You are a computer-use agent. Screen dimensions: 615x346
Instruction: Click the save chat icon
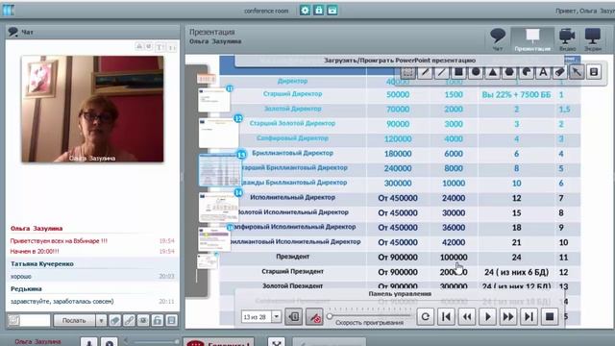(x=171, y=320)
